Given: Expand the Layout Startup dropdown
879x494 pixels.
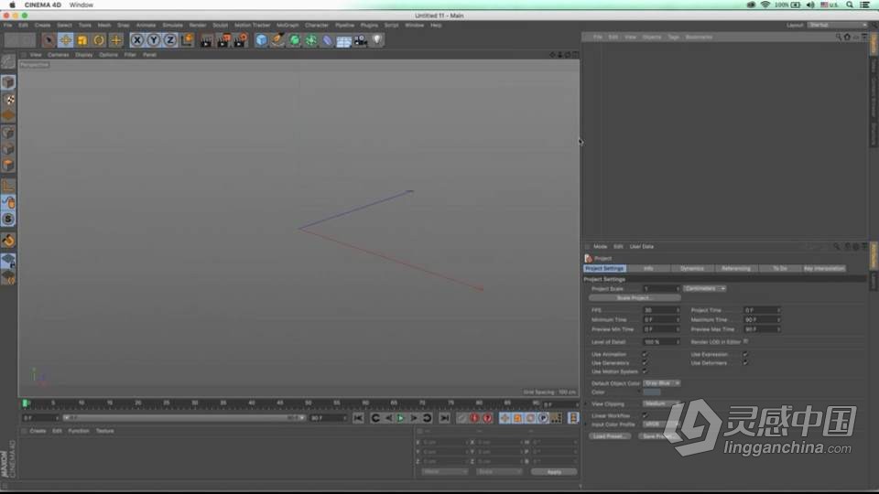Looking at the screenshot, I should [x=837, y=25].
